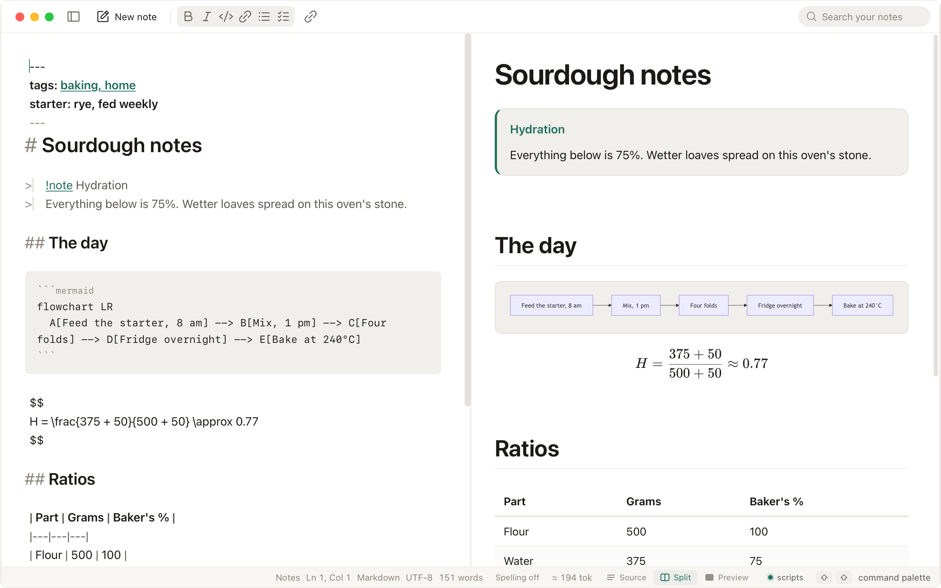941x588 pixels.
Task: Click the 'Ratios' heading in preview
Action: coord(527,449)
